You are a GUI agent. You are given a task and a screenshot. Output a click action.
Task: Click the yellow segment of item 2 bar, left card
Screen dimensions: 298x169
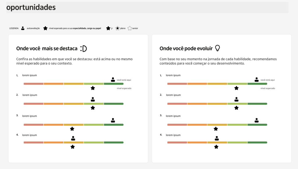pos(73,104)
